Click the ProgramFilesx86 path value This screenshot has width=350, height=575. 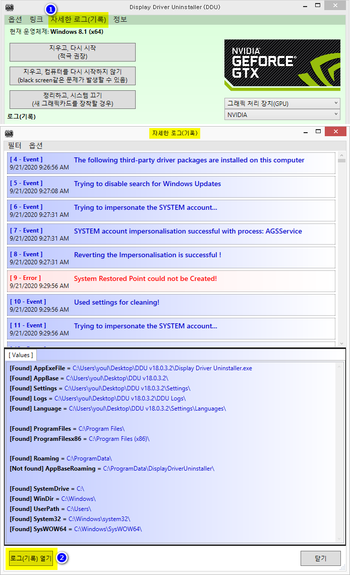119,439
